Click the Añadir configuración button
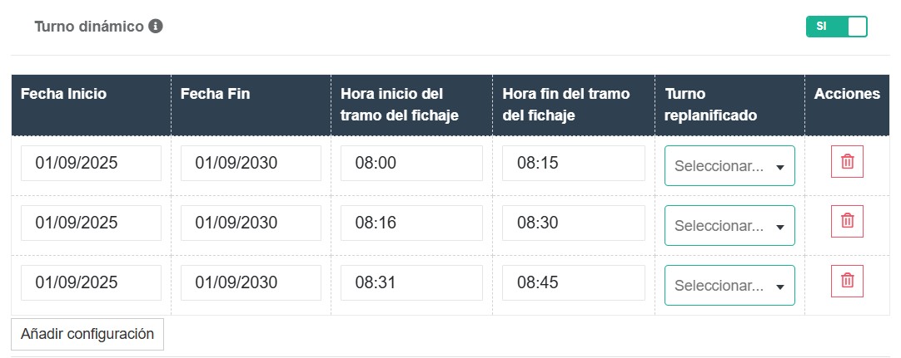This screenshot has width=901, height=358. click(x=87, y=334)
